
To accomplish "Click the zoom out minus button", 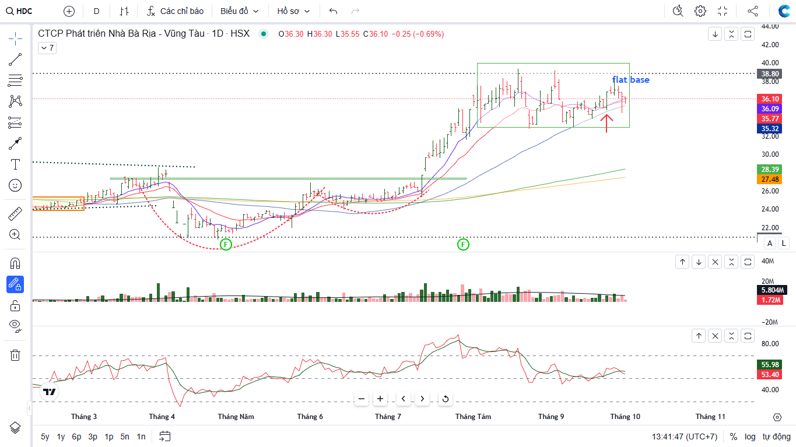I will pyautogui.click(x=362, y=399).
